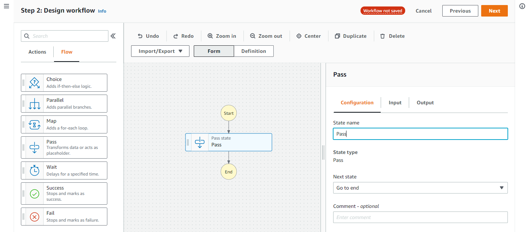528x232 pixels.
Task: Click the Delete trash icon
Action: point(382,36)
